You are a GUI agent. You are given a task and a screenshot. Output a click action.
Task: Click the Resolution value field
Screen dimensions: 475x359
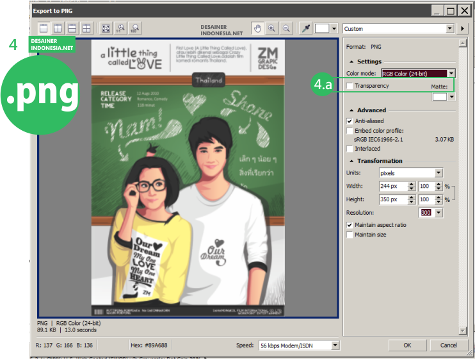tap(426, 212)
